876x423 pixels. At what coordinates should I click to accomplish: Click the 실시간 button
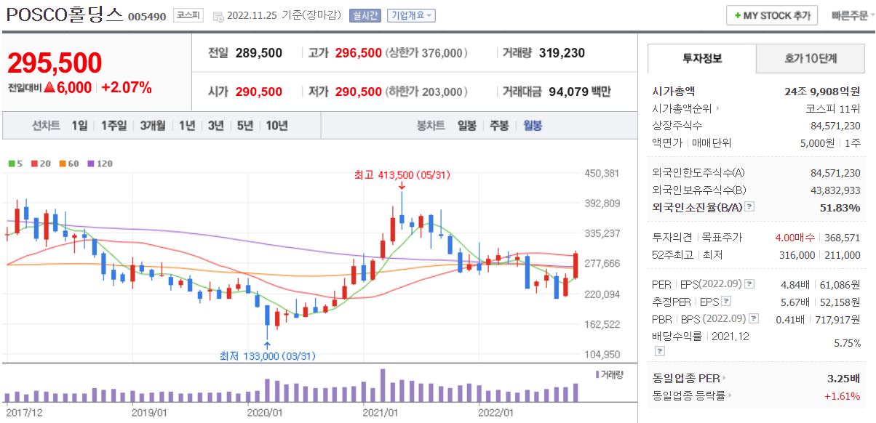pos(365,15)
